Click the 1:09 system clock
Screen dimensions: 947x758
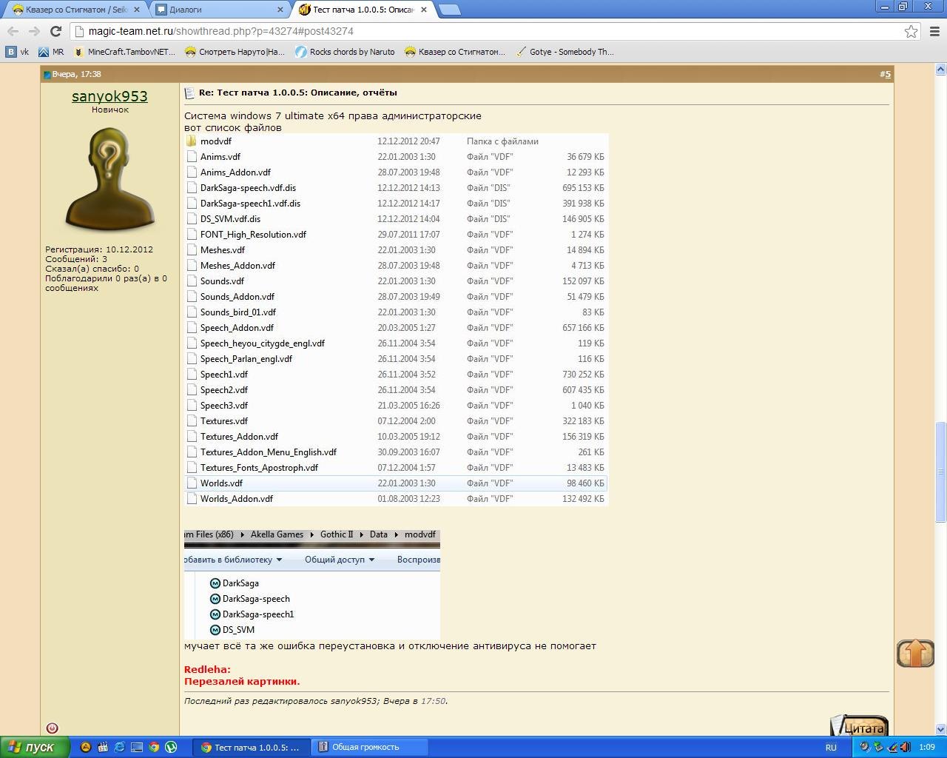pos(927,748)
